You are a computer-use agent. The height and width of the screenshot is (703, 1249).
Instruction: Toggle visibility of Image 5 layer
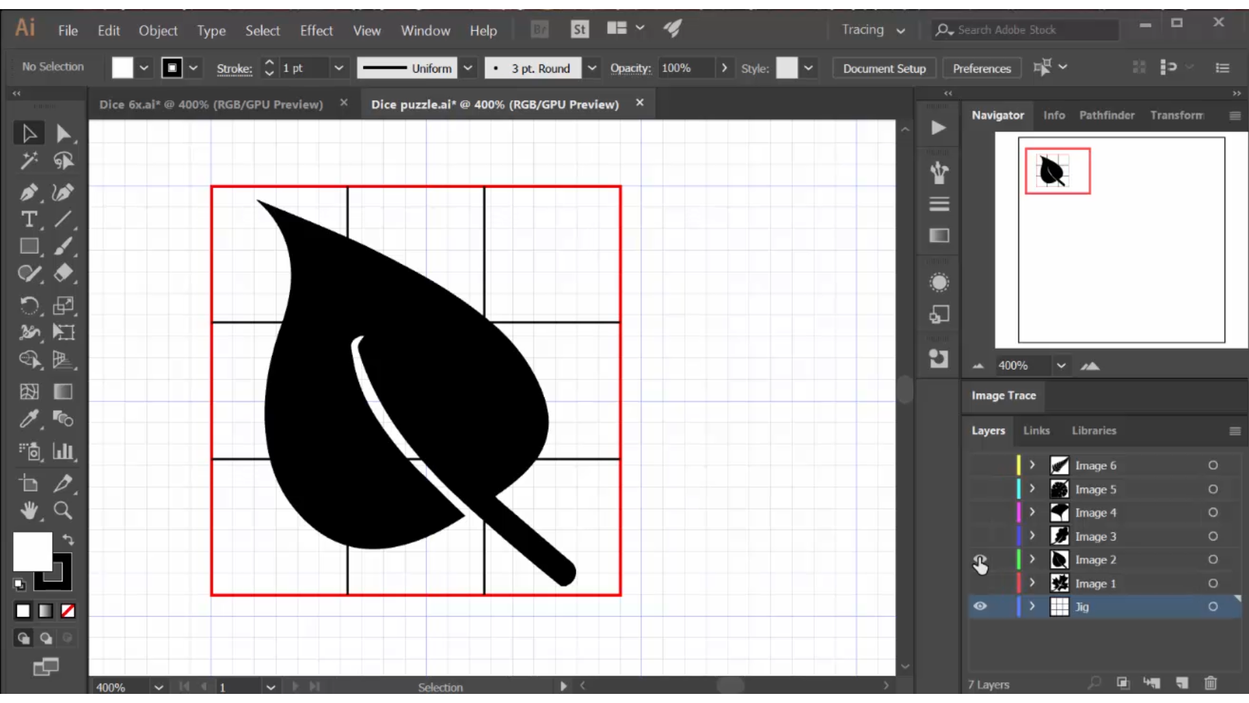coord(980,489)
